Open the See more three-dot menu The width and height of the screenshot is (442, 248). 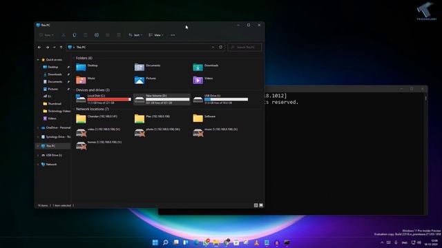[x=173, y=35]
